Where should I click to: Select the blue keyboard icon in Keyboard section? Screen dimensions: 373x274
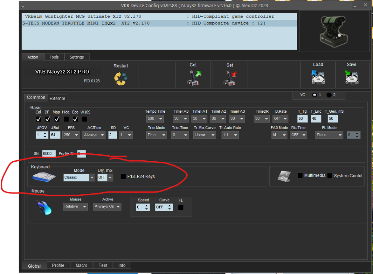(44, 177)
